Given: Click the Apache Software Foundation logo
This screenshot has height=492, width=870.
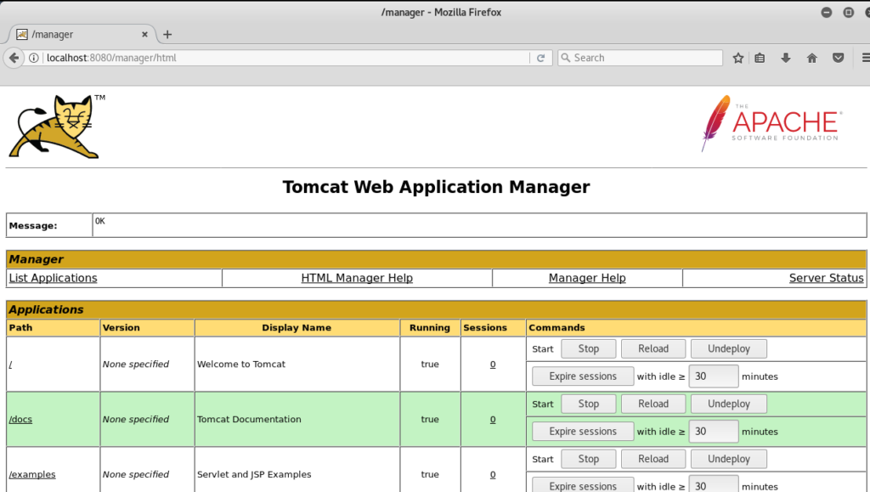Looking at the screenshot, I should coord(771,123).
